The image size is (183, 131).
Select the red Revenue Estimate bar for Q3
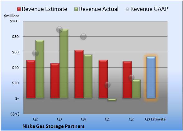55,81
